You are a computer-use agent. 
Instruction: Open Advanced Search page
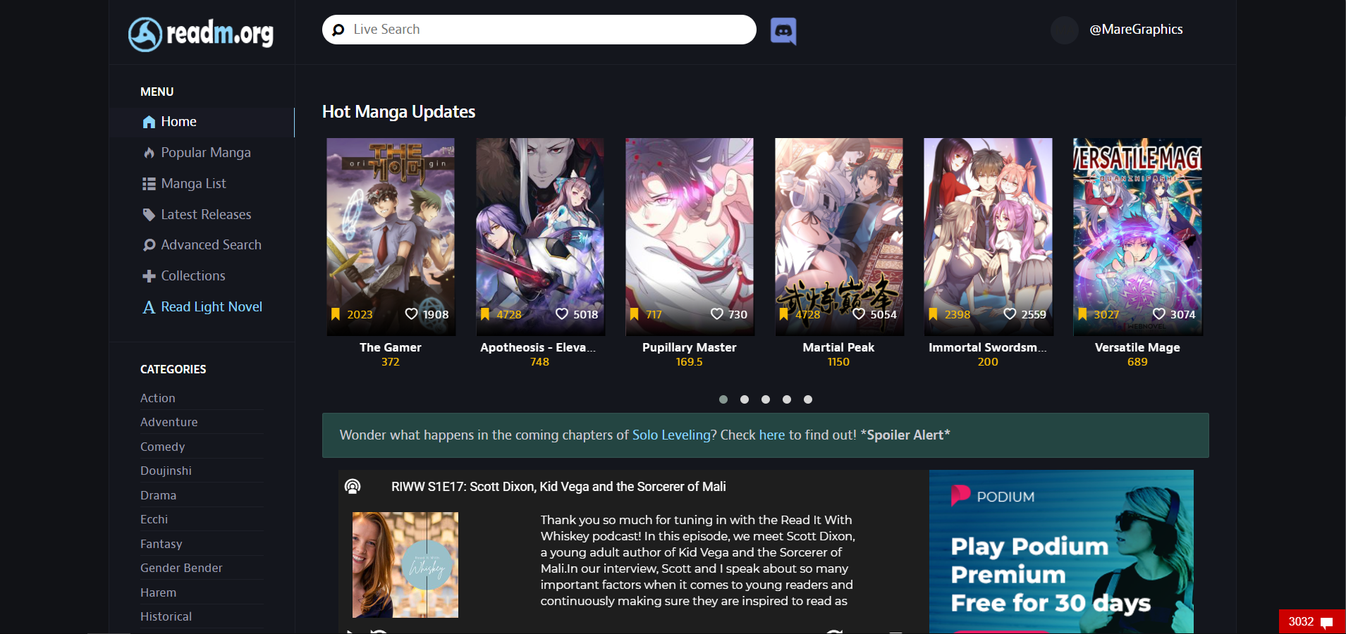211,245
